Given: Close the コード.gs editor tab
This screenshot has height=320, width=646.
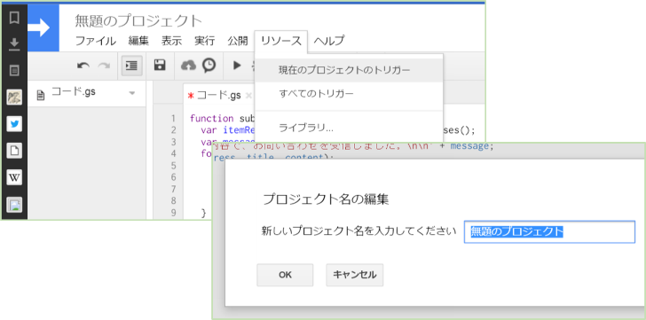Looking at the screenshot, I should tap(248, 96).
